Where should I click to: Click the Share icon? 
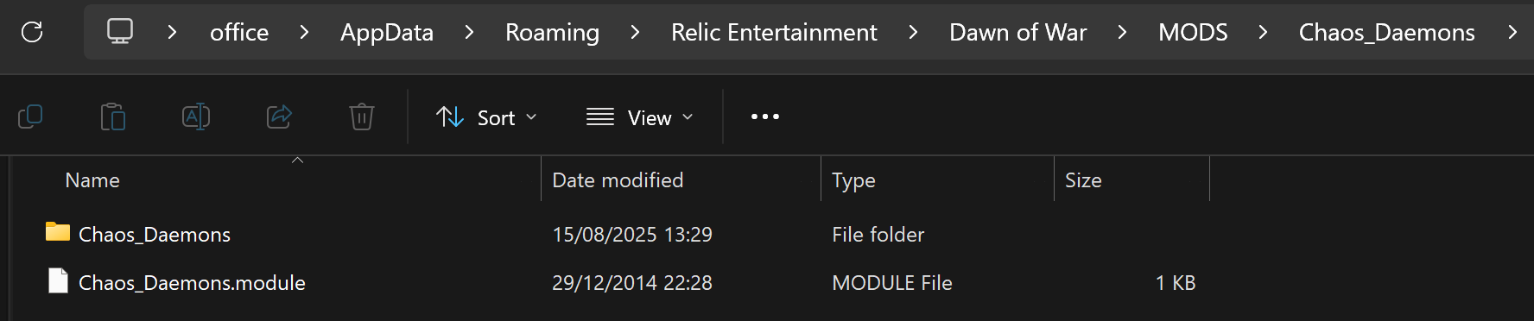point(279,116)
